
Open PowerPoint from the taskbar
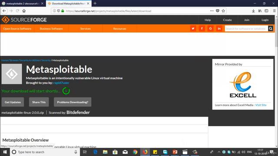(175, 152)
